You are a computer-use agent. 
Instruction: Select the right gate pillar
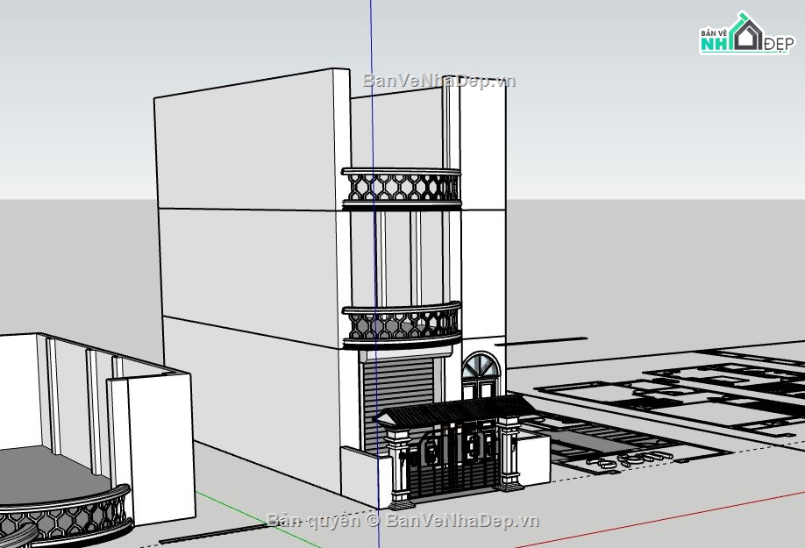[x=509, y=452]
